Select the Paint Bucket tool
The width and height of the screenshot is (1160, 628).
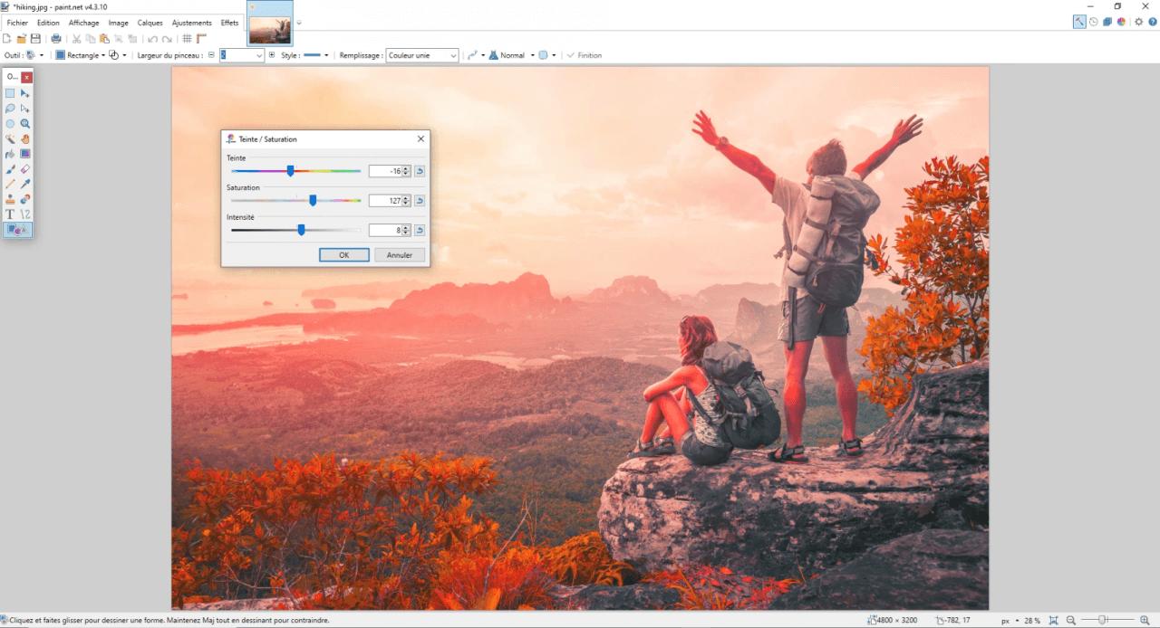pyautogui.click(x=10, y=154)
